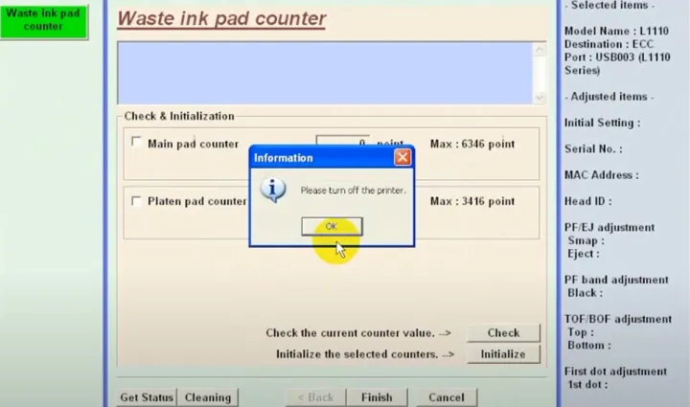Click the Get Status button
Viewport: 690px width, 407px height.
tap(147, 397)
